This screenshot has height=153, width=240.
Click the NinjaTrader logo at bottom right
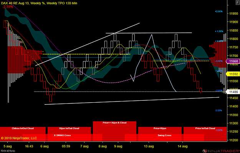tap(221, 151)
